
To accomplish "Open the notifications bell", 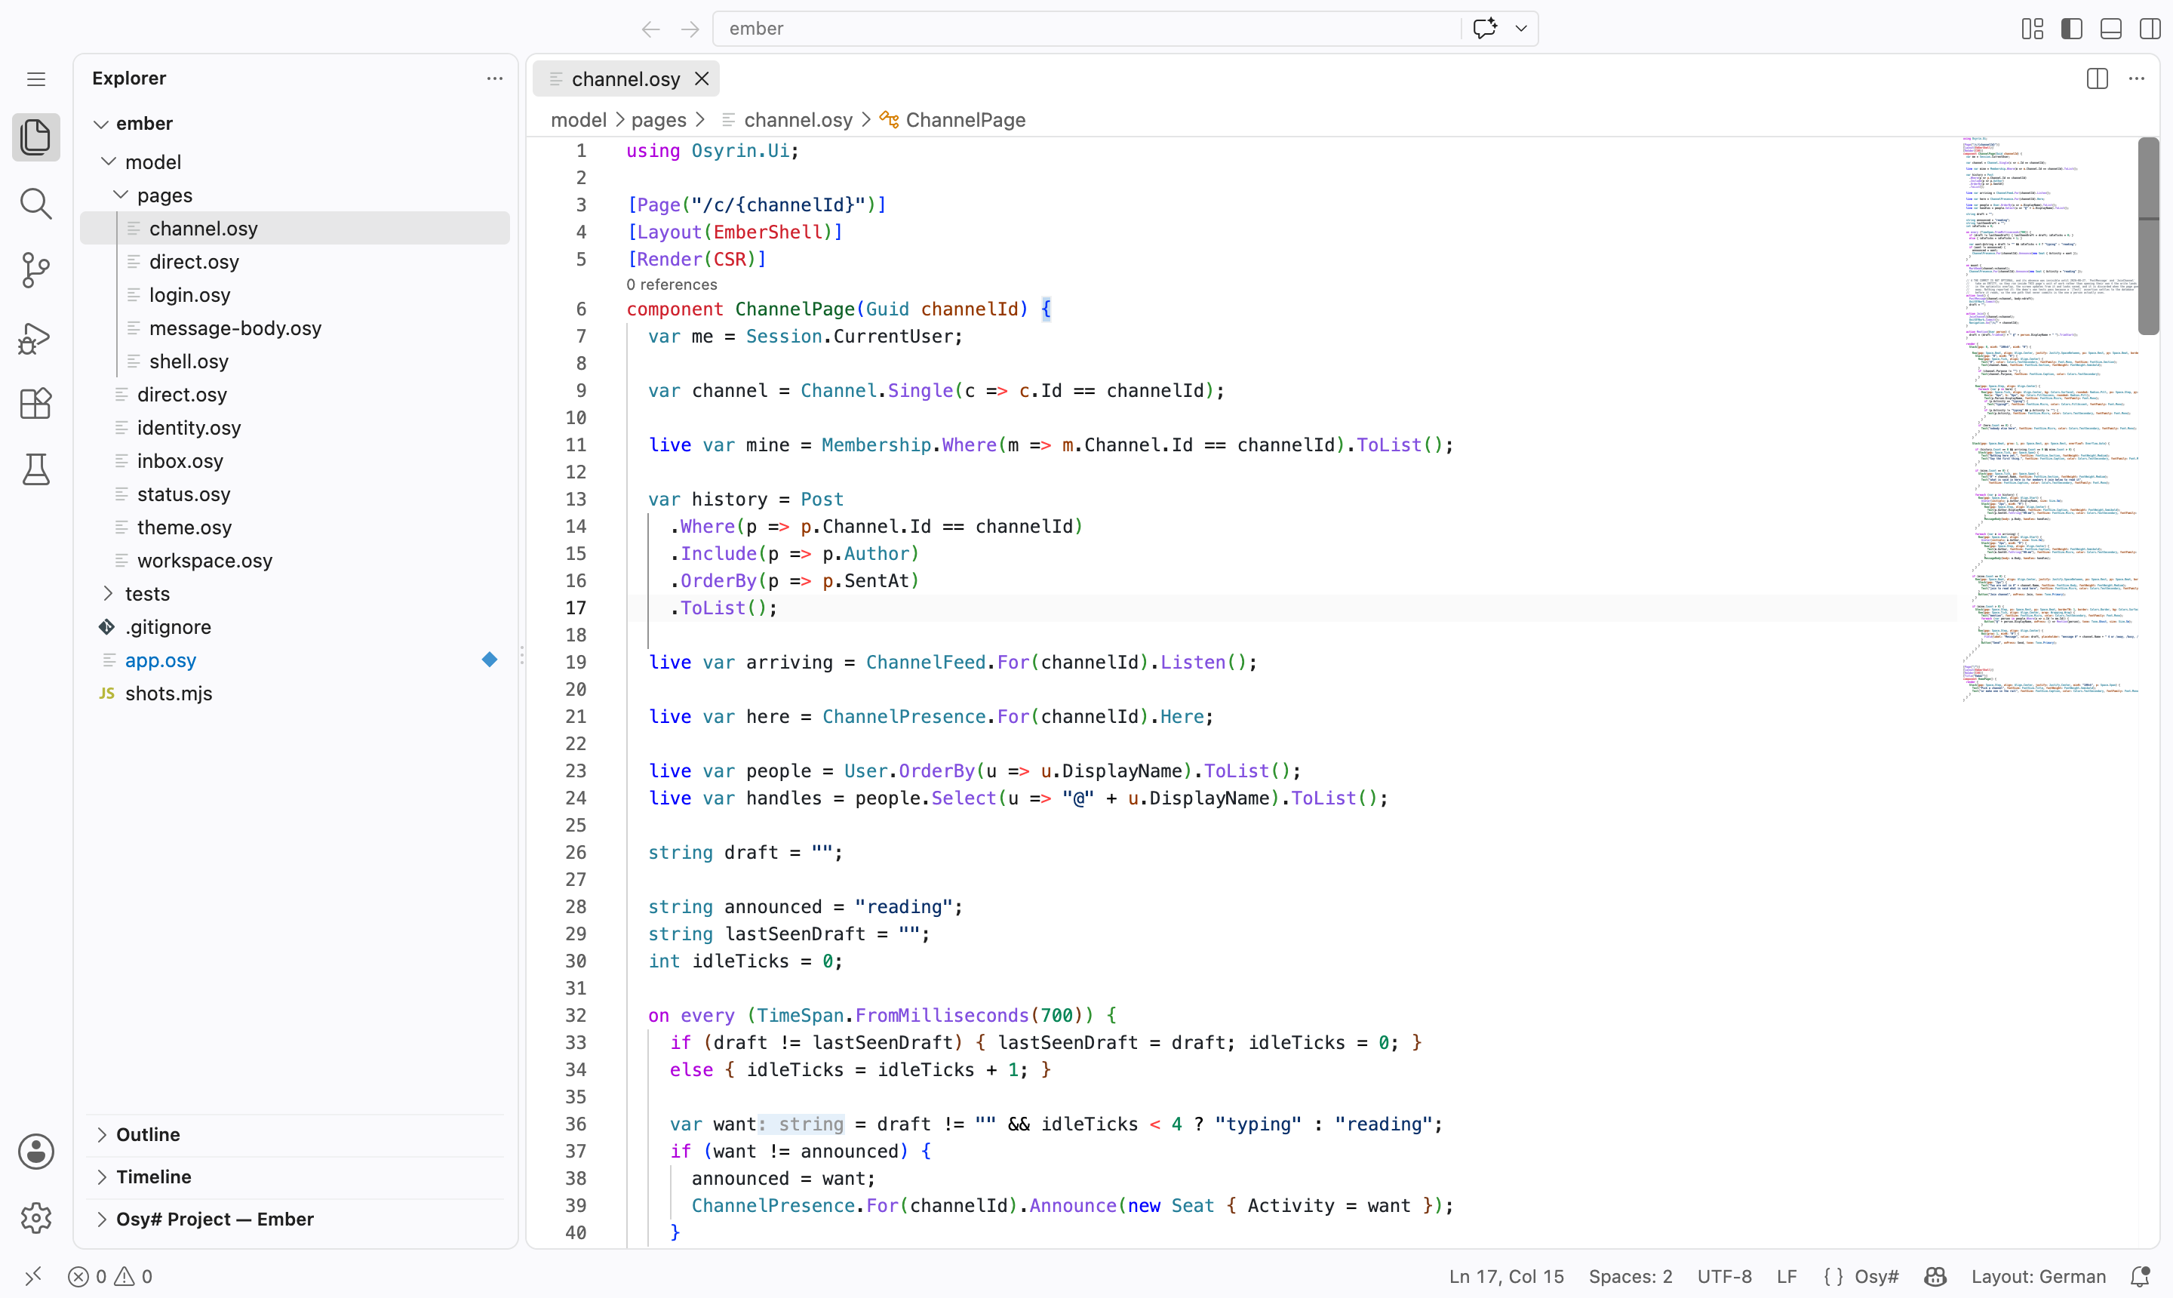I will point(2140,1277).
